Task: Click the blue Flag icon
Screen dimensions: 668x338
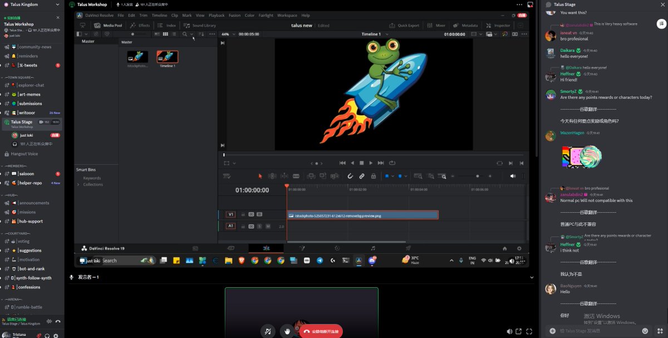Action: click(387, 176)
